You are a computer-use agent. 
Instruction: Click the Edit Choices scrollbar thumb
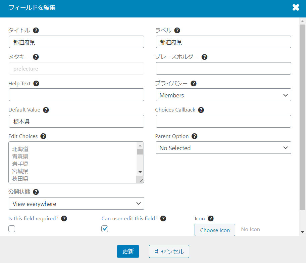140,151
